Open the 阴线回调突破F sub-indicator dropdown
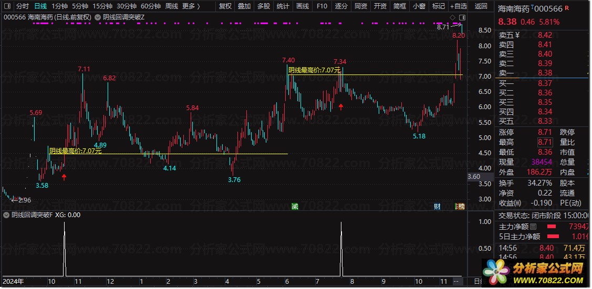The width and height of the screenshot is (592, 289). tap(6, 215)
